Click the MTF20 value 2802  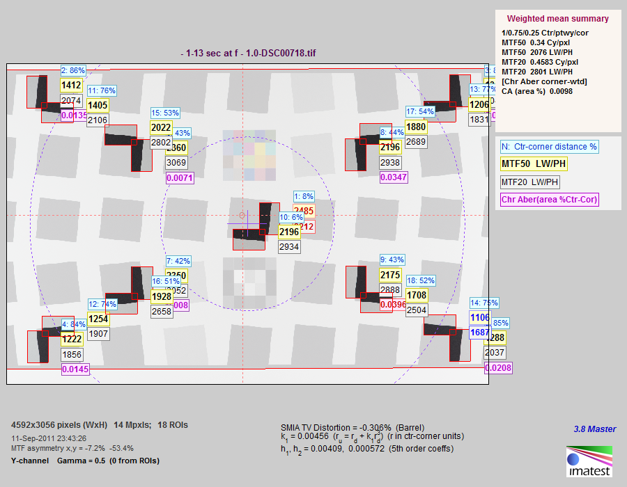[161, 143]
